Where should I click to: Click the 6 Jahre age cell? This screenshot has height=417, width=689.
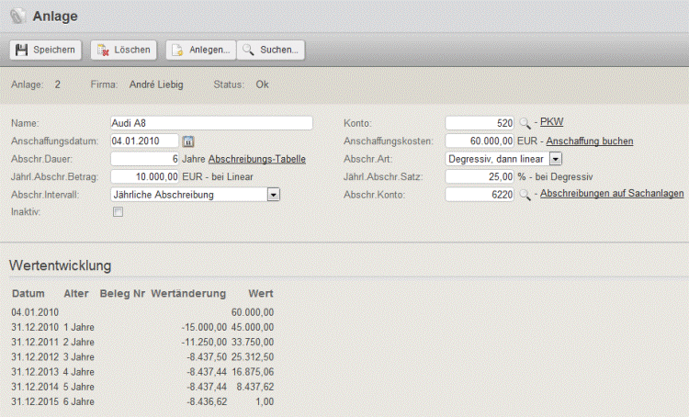coord(79,401)
